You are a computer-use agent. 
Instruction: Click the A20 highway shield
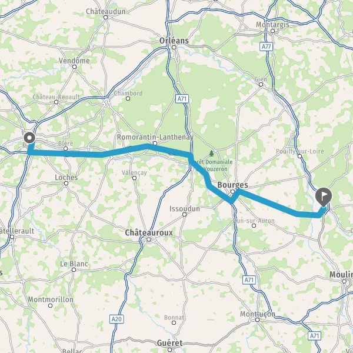116,319
